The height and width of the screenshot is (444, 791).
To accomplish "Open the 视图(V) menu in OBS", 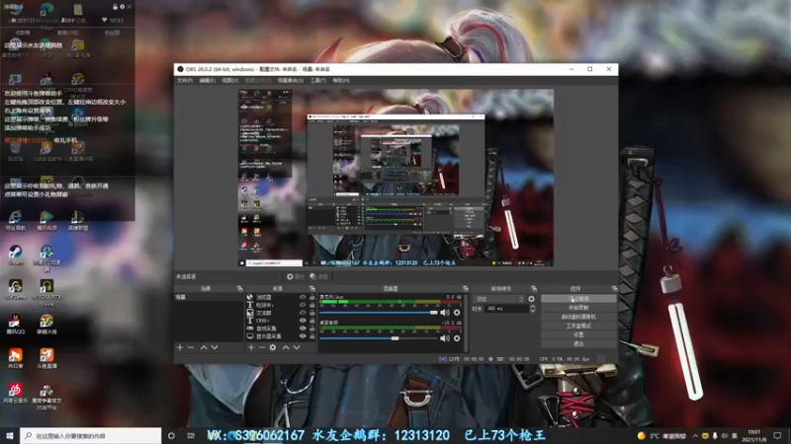I will coord(230,81).
